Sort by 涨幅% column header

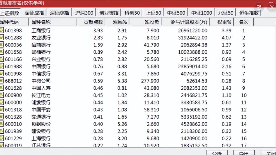pos(117,22)
